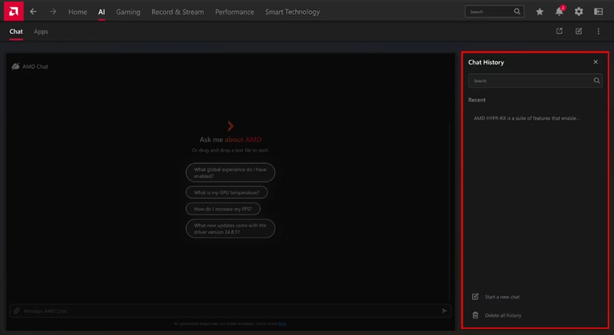Click the Delete all history trash icon
The height and width of the screenshot is (335, 614).
point(475,315)
